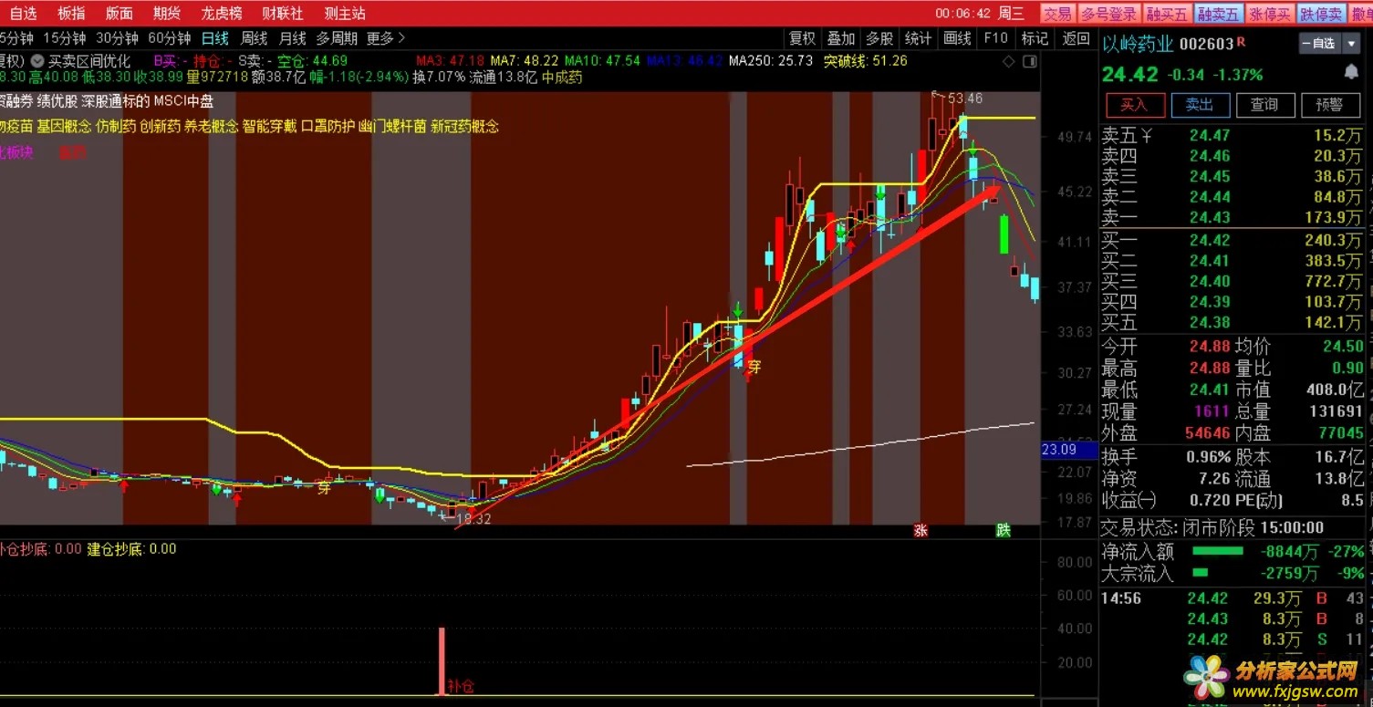Click the 基因概念 concept tag
Image resolution: width=1373 pixels, height=707 pixels.
[x=64, y=127]
